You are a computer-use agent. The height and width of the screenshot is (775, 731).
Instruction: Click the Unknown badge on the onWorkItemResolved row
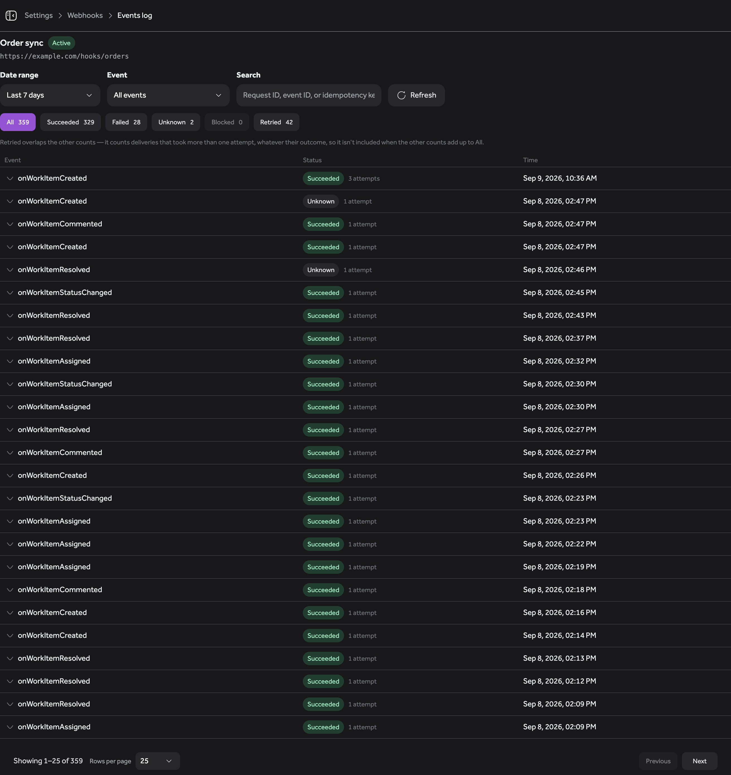click(x=320, y=270)
